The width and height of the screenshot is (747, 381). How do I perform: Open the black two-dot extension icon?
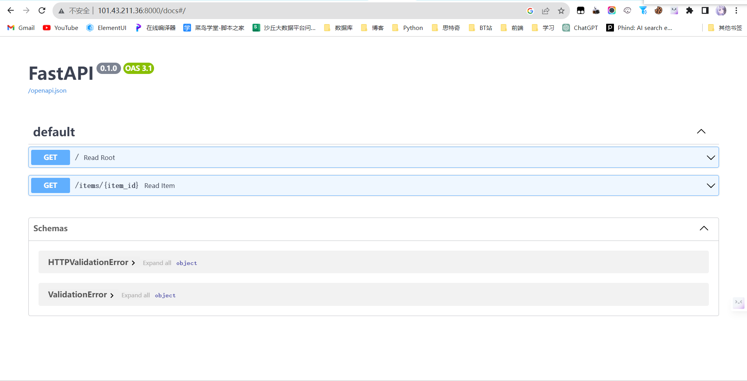[580, 11]
